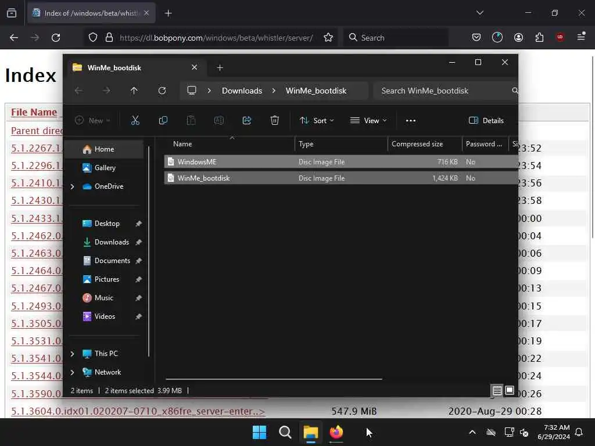Bookmark this page with the star icon
This screenshot has width=595, height=446.
click(x=328, y=38)
